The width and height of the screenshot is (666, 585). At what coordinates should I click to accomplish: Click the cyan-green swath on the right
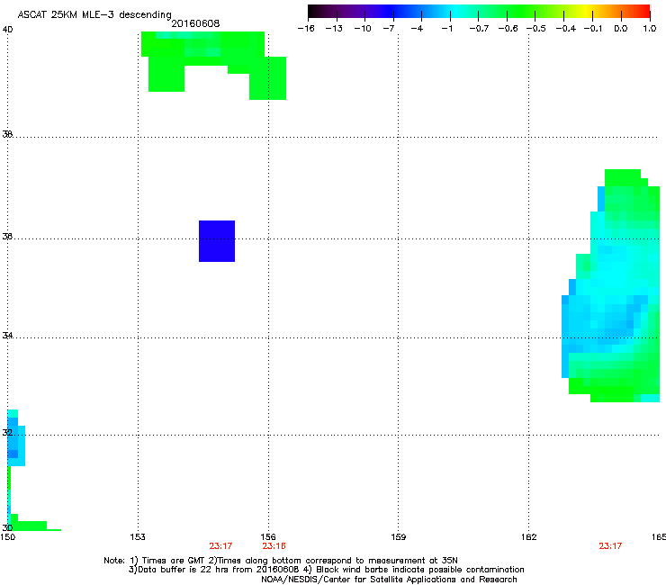coord(611,285)
